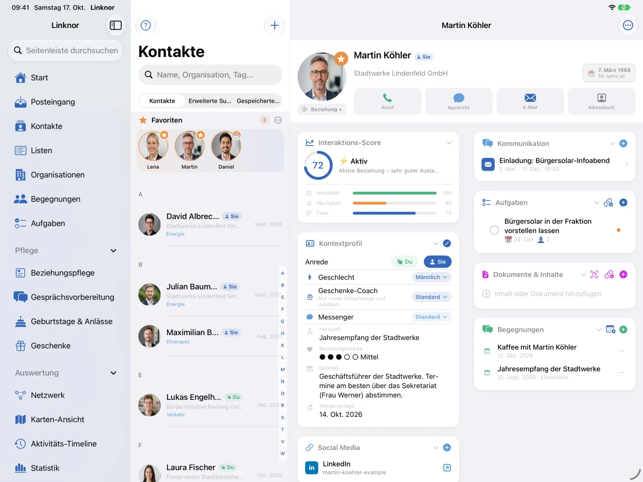Screen dimensions: 643x482
Task: Send a Nachricht to Martin Köhler
Action: coord(459,101)
